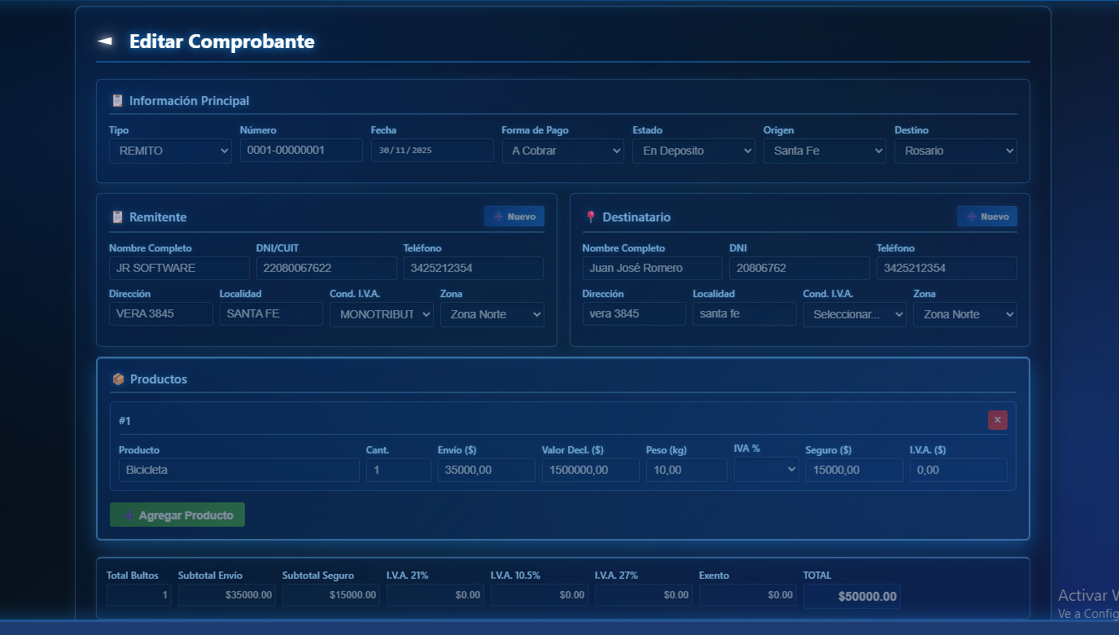Open the Destinatario Zona dropdown
1119x635 pixels.
[964, 314]
